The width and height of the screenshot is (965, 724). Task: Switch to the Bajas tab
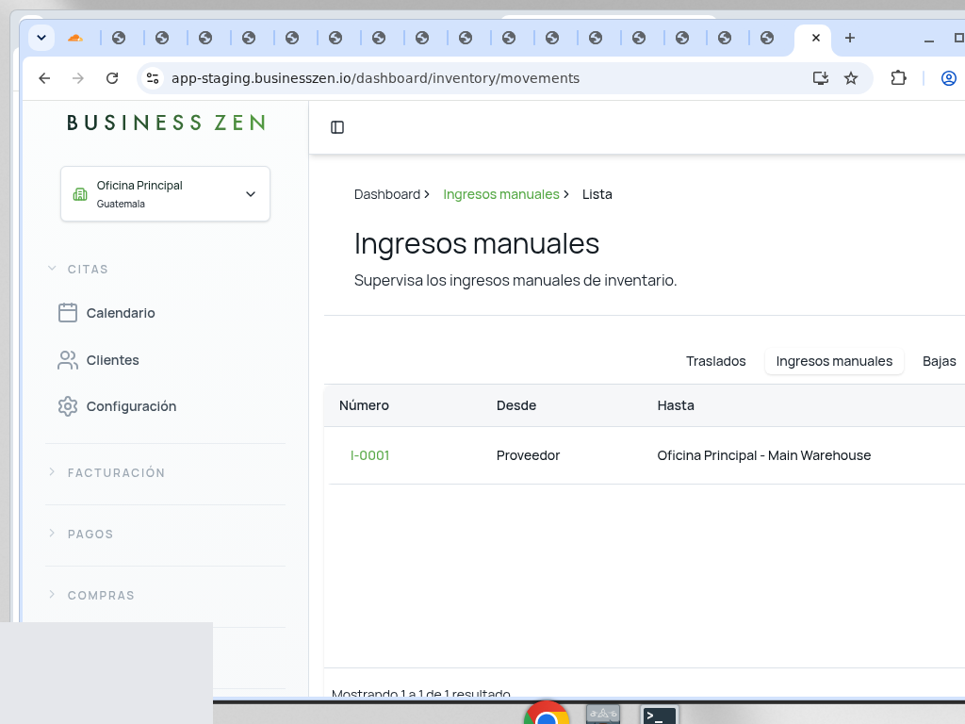point(940,361)
